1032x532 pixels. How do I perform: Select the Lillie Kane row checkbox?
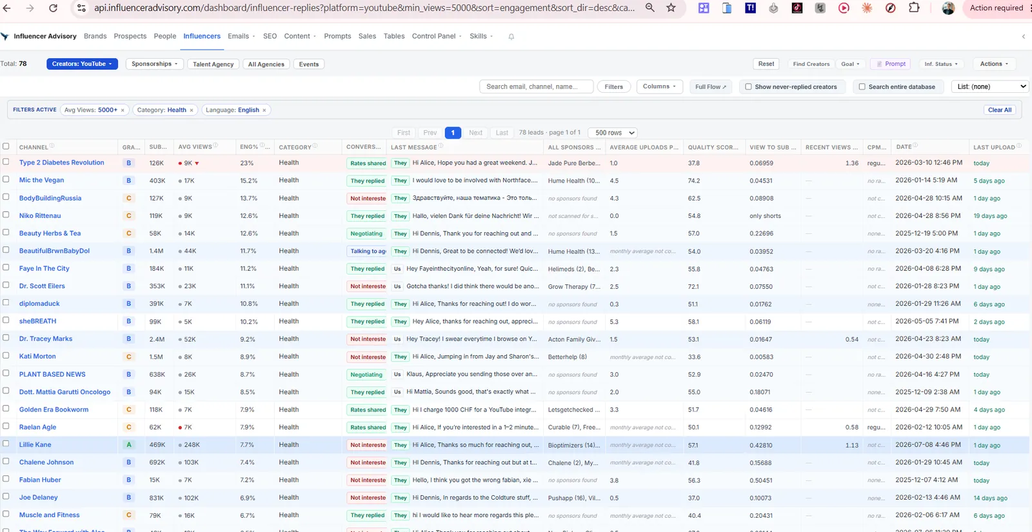click(x=6, y=444)
